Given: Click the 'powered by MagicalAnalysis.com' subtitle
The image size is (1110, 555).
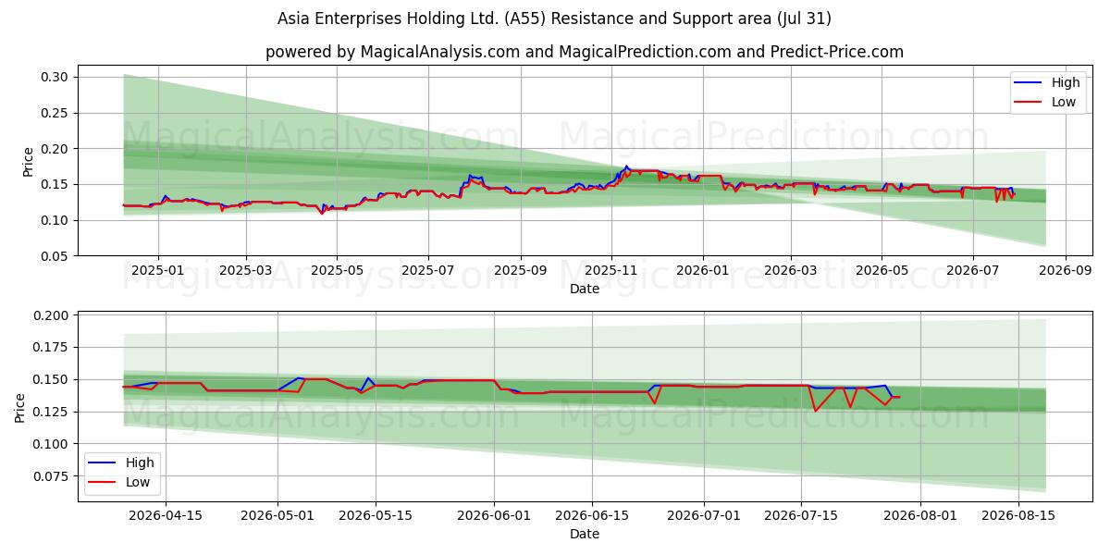Looking at the screenshot, I should [x=585, y=52].
